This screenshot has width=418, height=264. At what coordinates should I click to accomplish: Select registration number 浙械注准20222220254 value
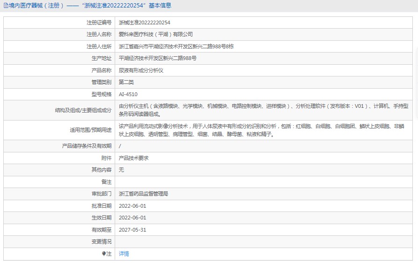[144, 23]
